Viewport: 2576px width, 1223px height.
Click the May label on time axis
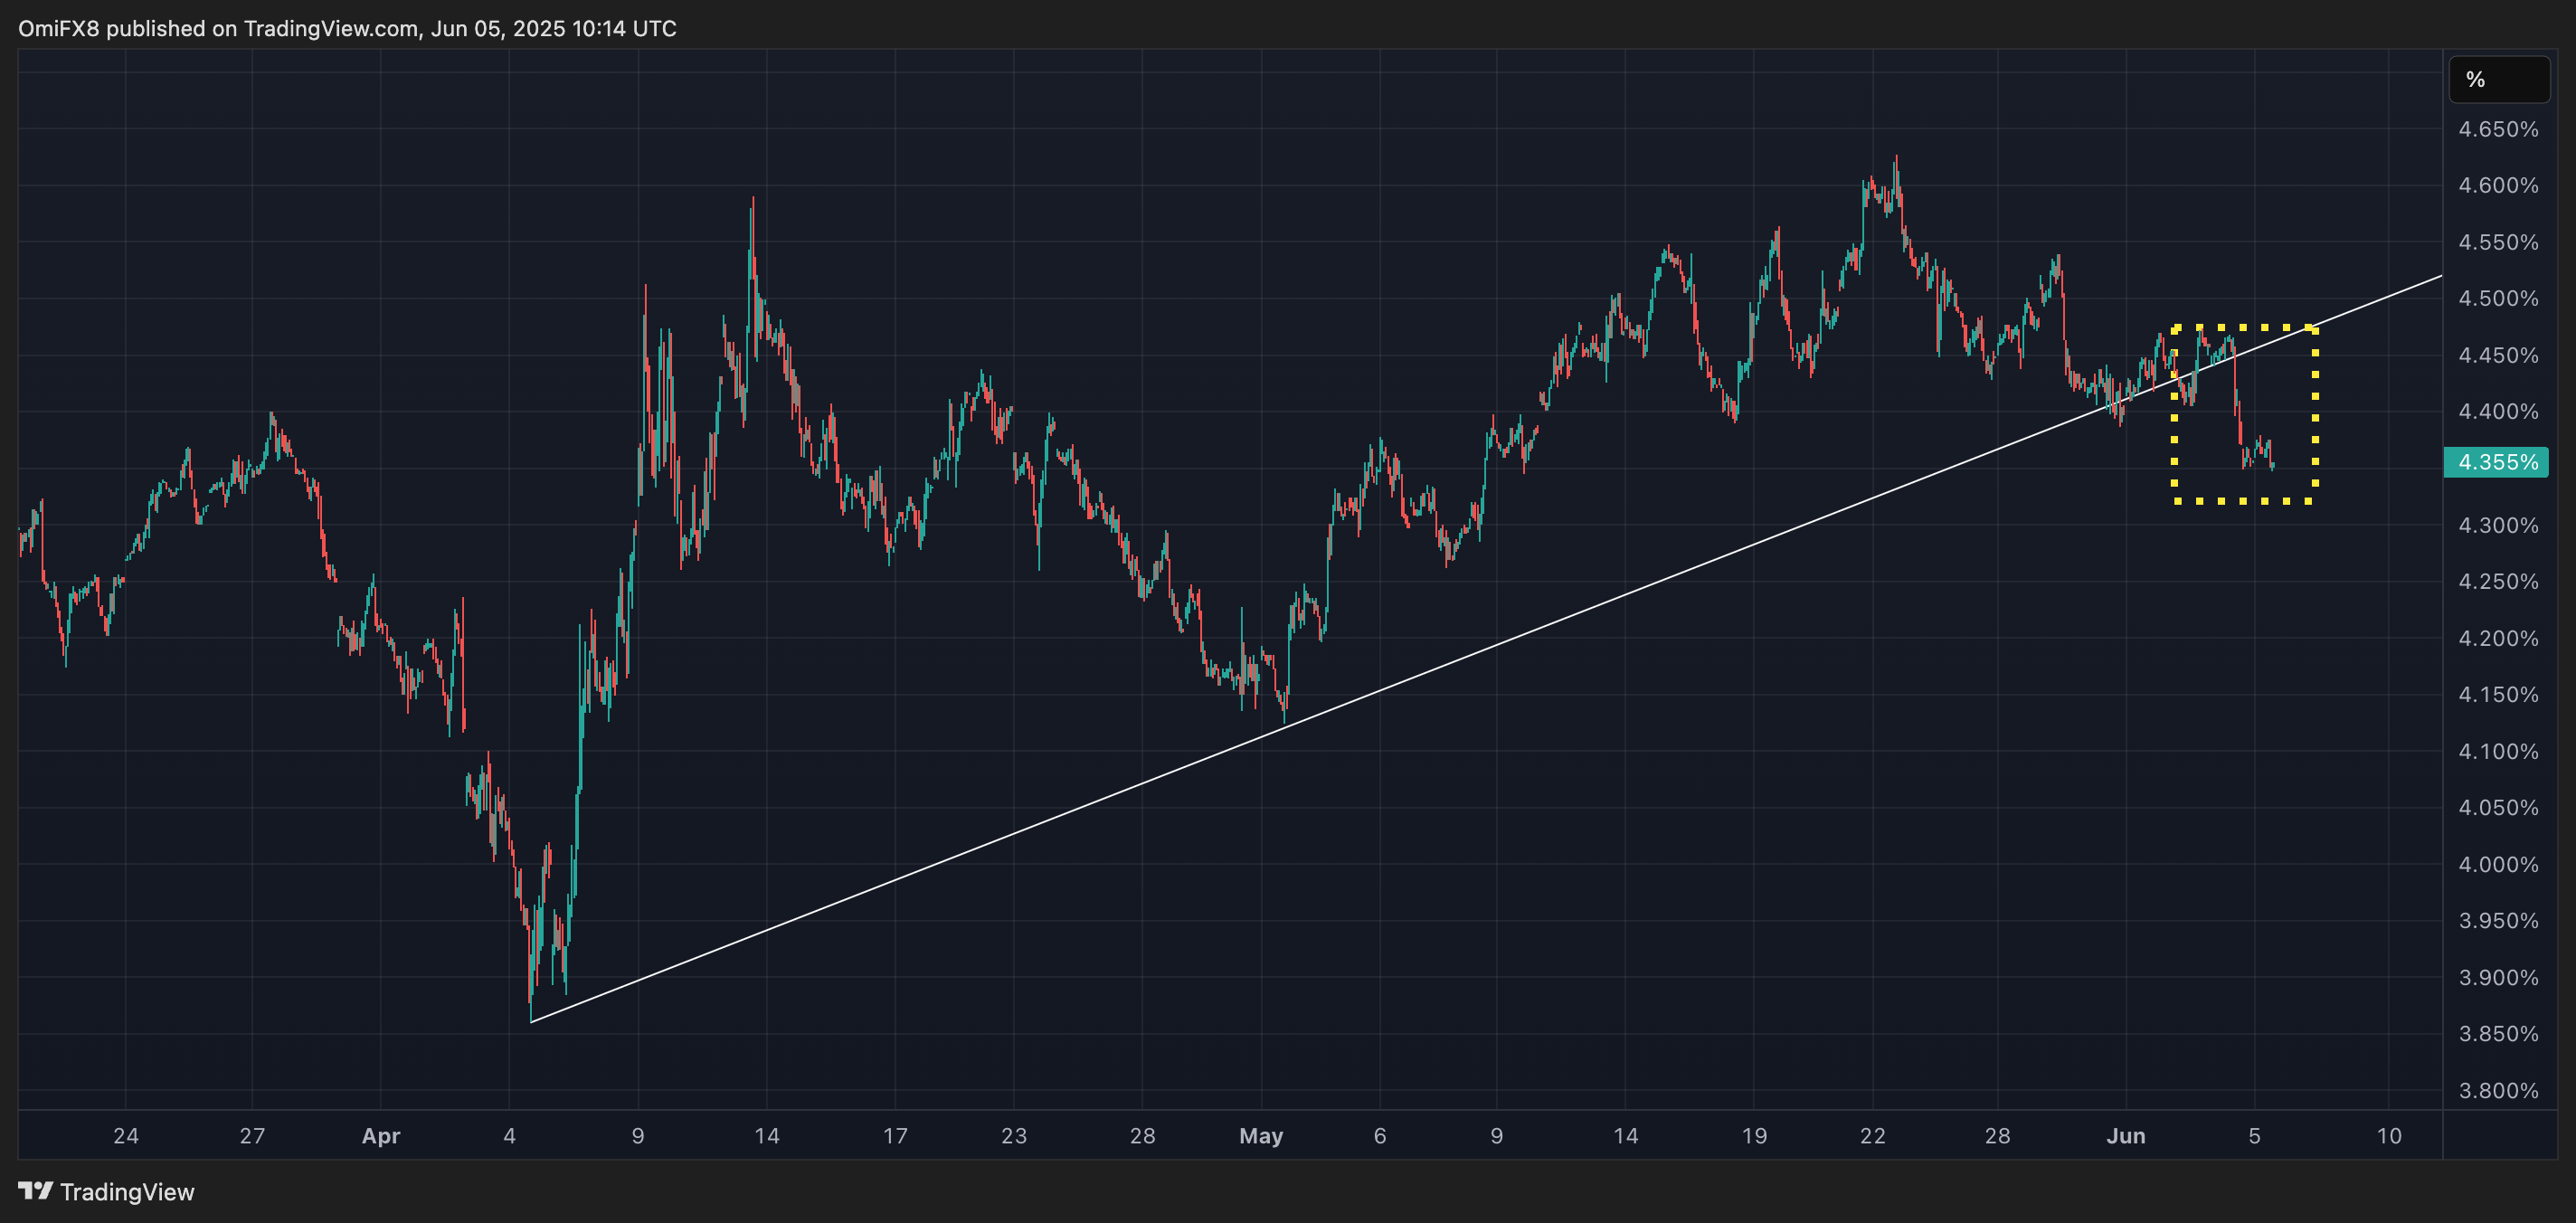pyautogui.click(x=1261, y=1136)
